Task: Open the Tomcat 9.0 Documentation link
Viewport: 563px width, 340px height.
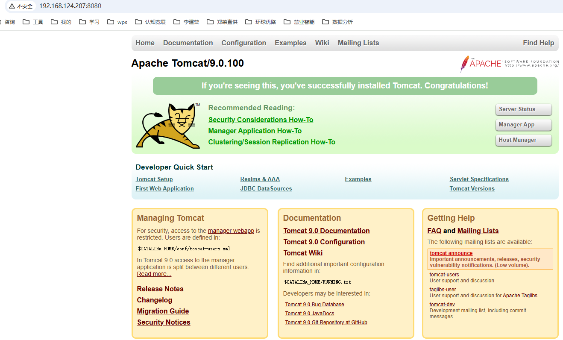Action: point(326,231)
